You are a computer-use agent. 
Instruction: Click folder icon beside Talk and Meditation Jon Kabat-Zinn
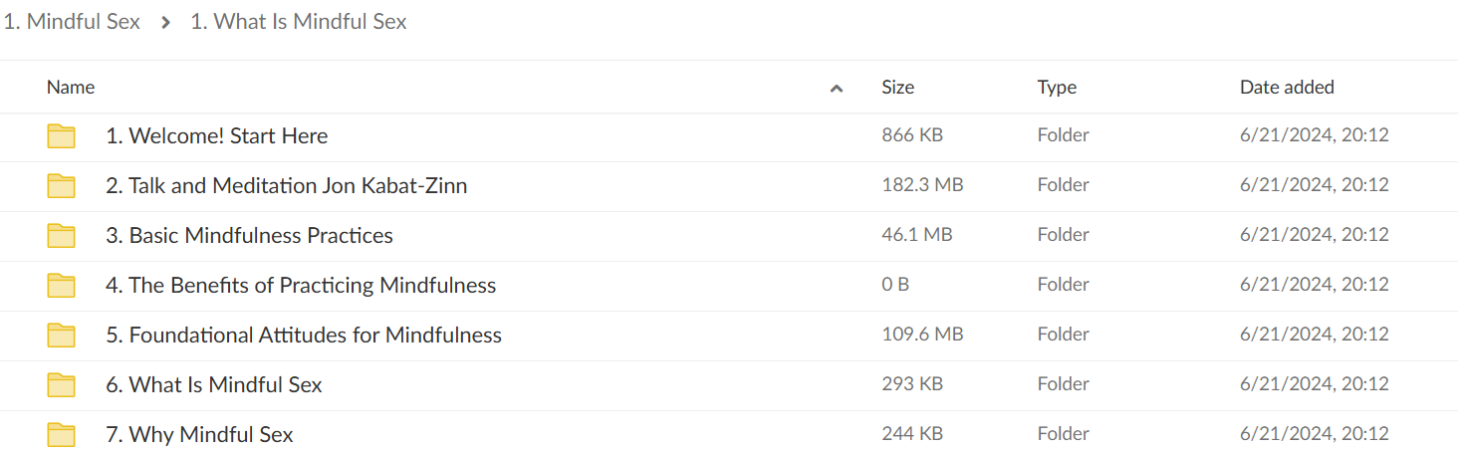click(x=62, y=186)
